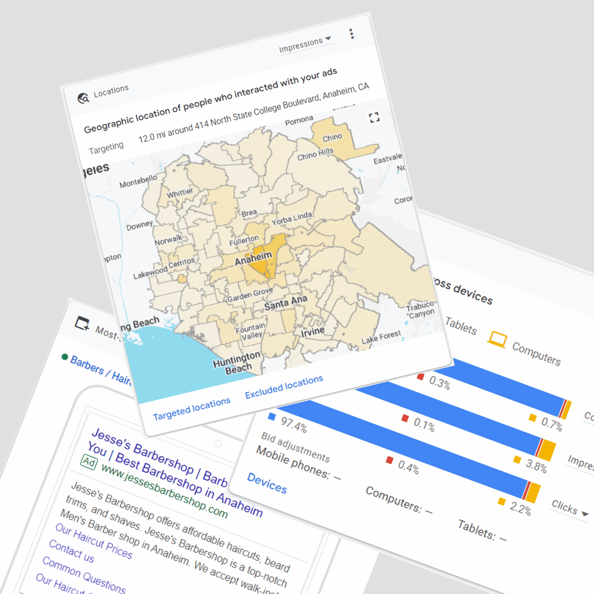The height and width of the screenshot is (594, 594).
Task: Click Common Questions sitelink
Action: [x=84, y=575]
